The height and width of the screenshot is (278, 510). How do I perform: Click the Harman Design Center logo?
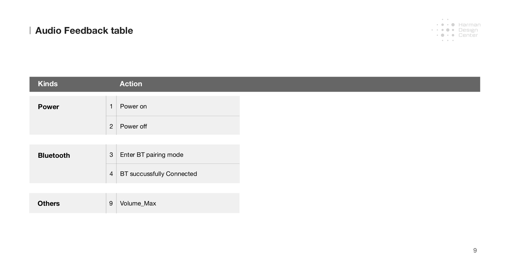456,30
